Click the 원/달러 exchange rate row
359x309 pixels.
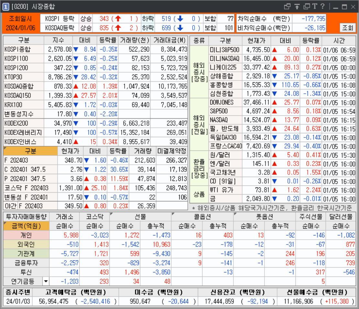tap(282, 155)
